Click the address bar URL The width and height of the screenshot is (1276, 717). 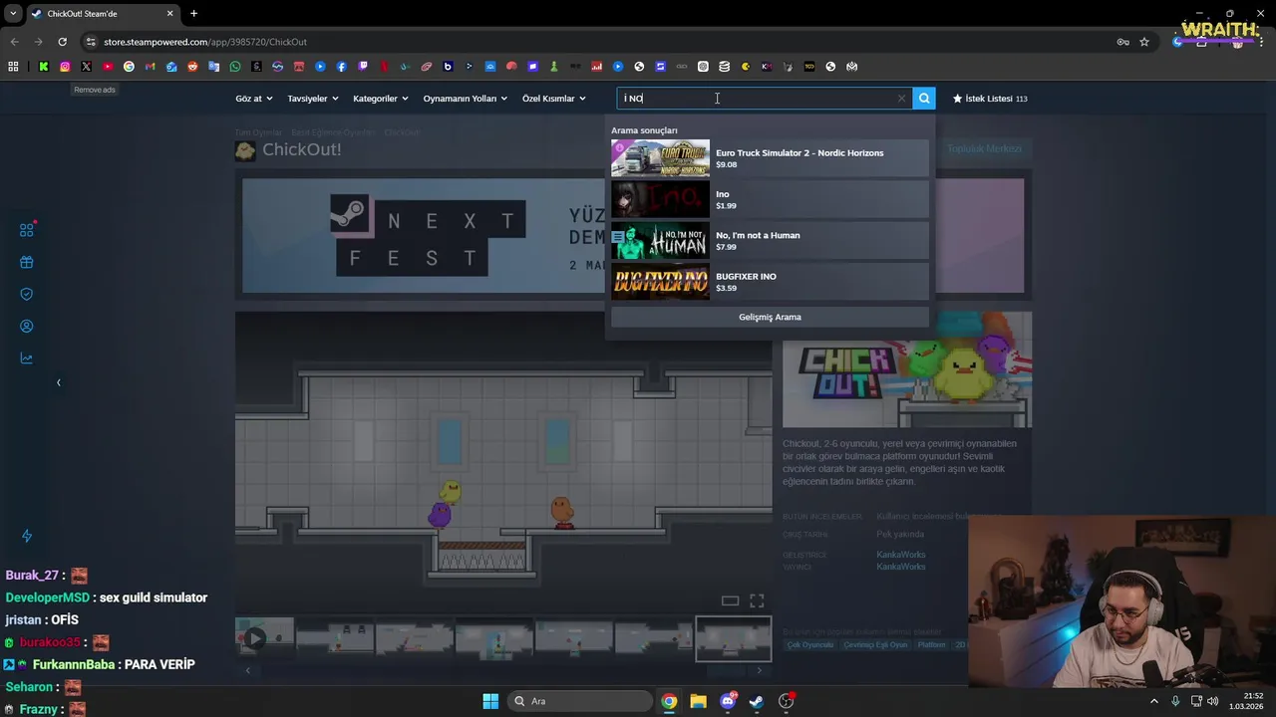tap(205, 42)
